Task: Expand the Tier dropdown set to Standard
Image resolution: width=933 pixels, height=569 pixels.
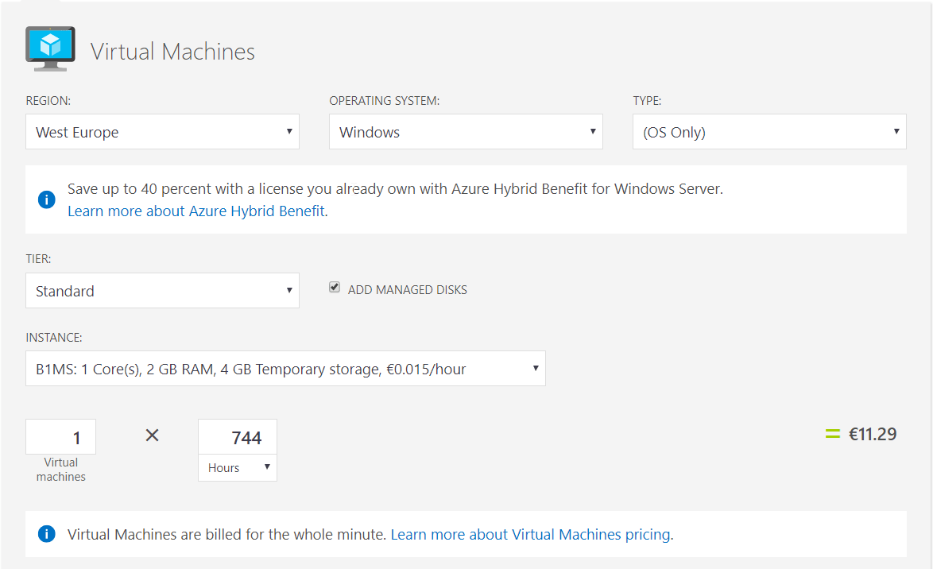Action: pos(162,291)
